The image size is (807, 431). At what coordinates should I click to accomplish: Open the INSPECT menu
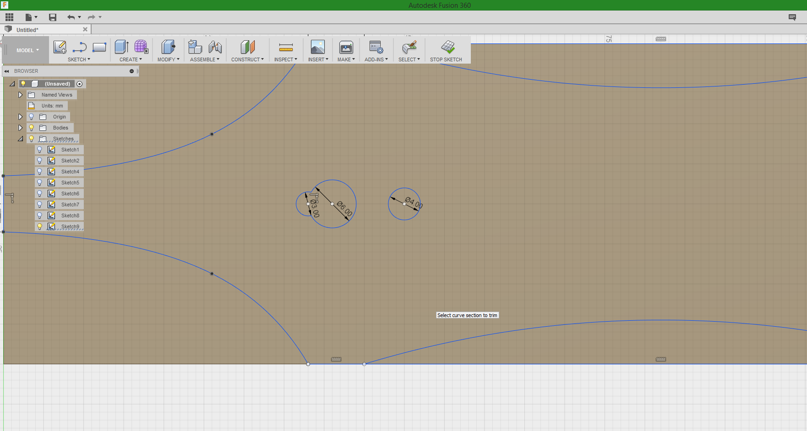click(286, 59)
